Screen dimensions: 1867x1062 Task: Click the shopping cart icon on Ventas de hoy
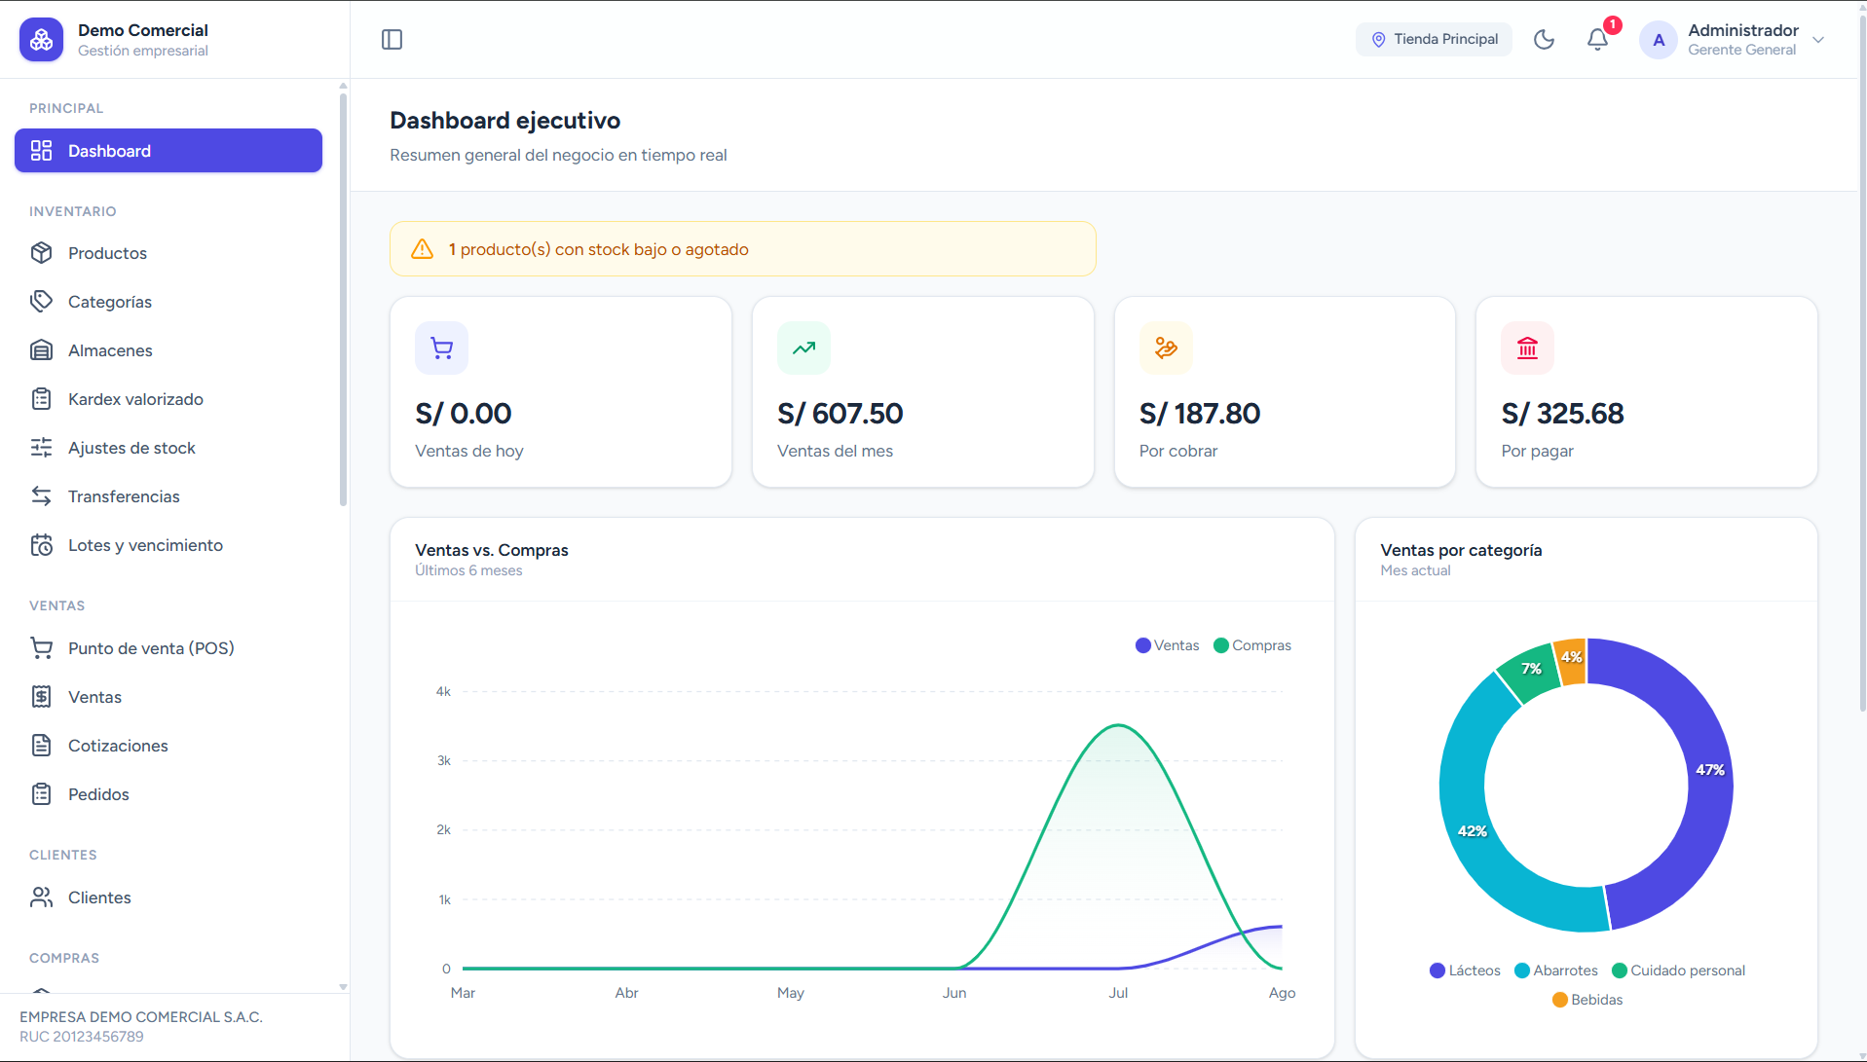[441, 348]
